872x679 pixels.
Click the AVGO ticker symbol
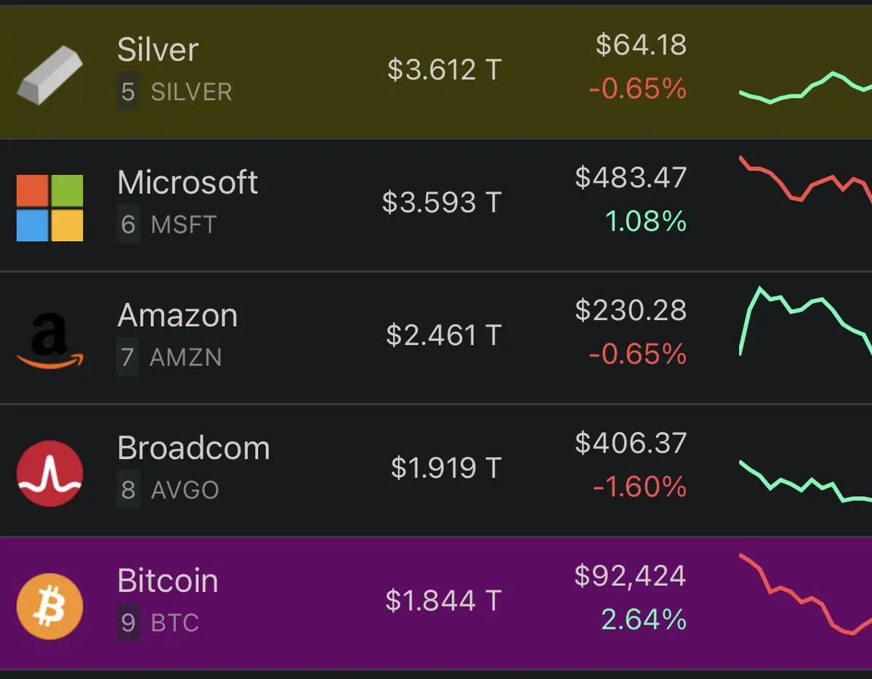(185, 490)
